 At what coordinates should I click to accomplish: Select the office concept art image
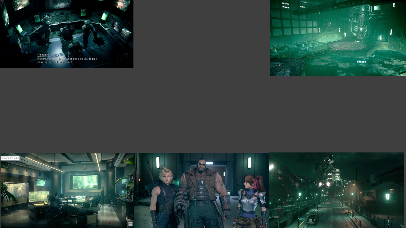67,190
